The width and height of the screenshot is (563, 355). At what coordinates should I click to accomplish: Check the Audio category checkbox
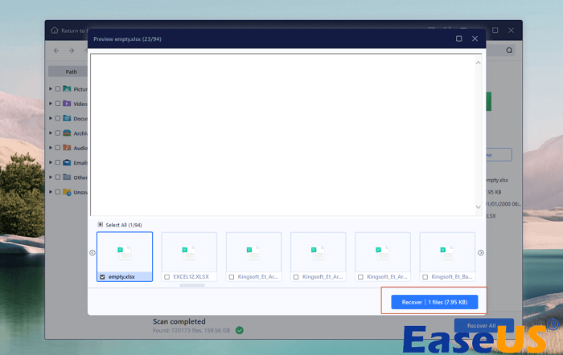(58, 147)
